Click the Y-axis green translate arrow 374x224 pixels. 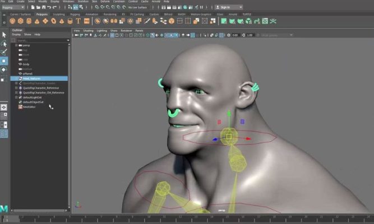(x=228, y=115)
